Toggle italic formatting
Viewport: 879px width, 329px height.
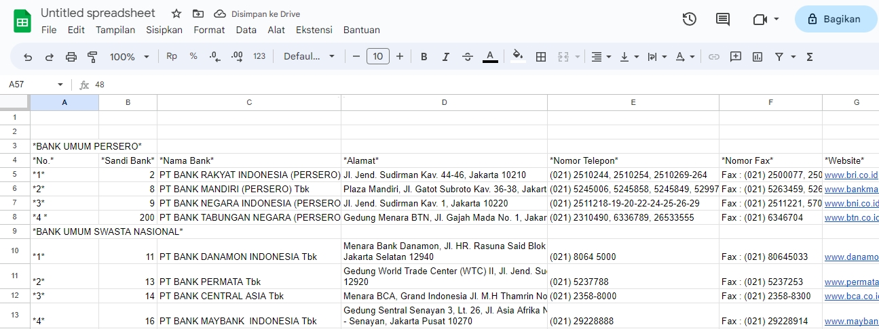pyautogui.click(x=446, y=57)
